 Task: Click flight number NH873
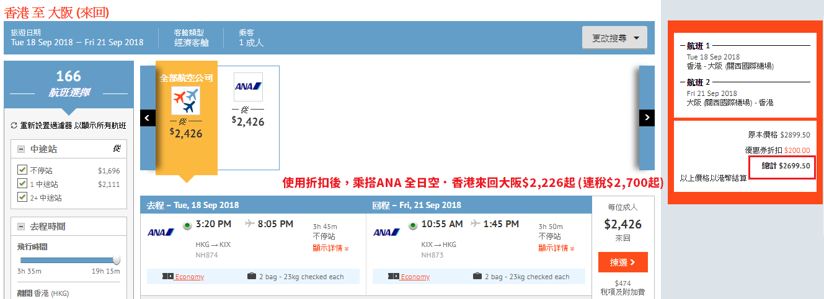tap(432, 254)
